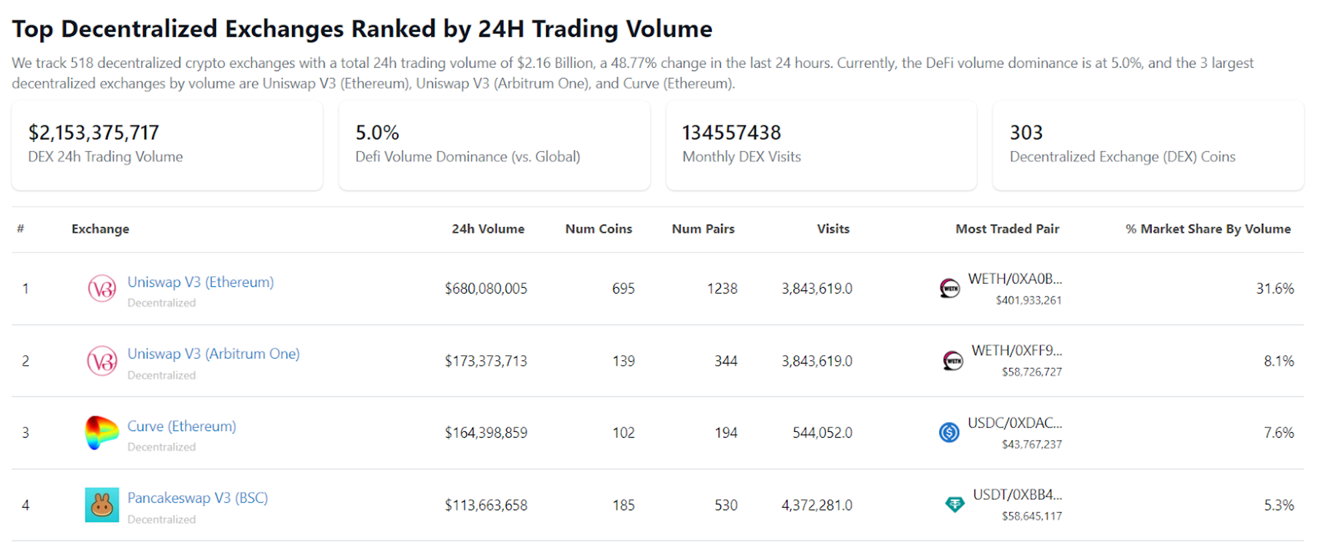
Task: Click the USDT/0XBB4... traded pair
Action: coord(1017,495)
